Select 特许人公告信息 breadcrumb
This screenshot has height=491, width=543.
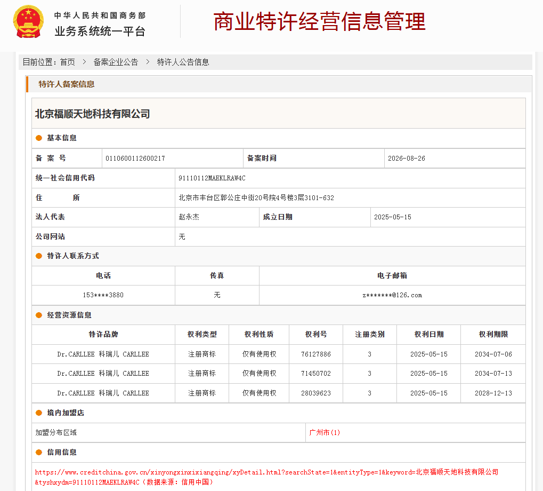click(183, 62)
